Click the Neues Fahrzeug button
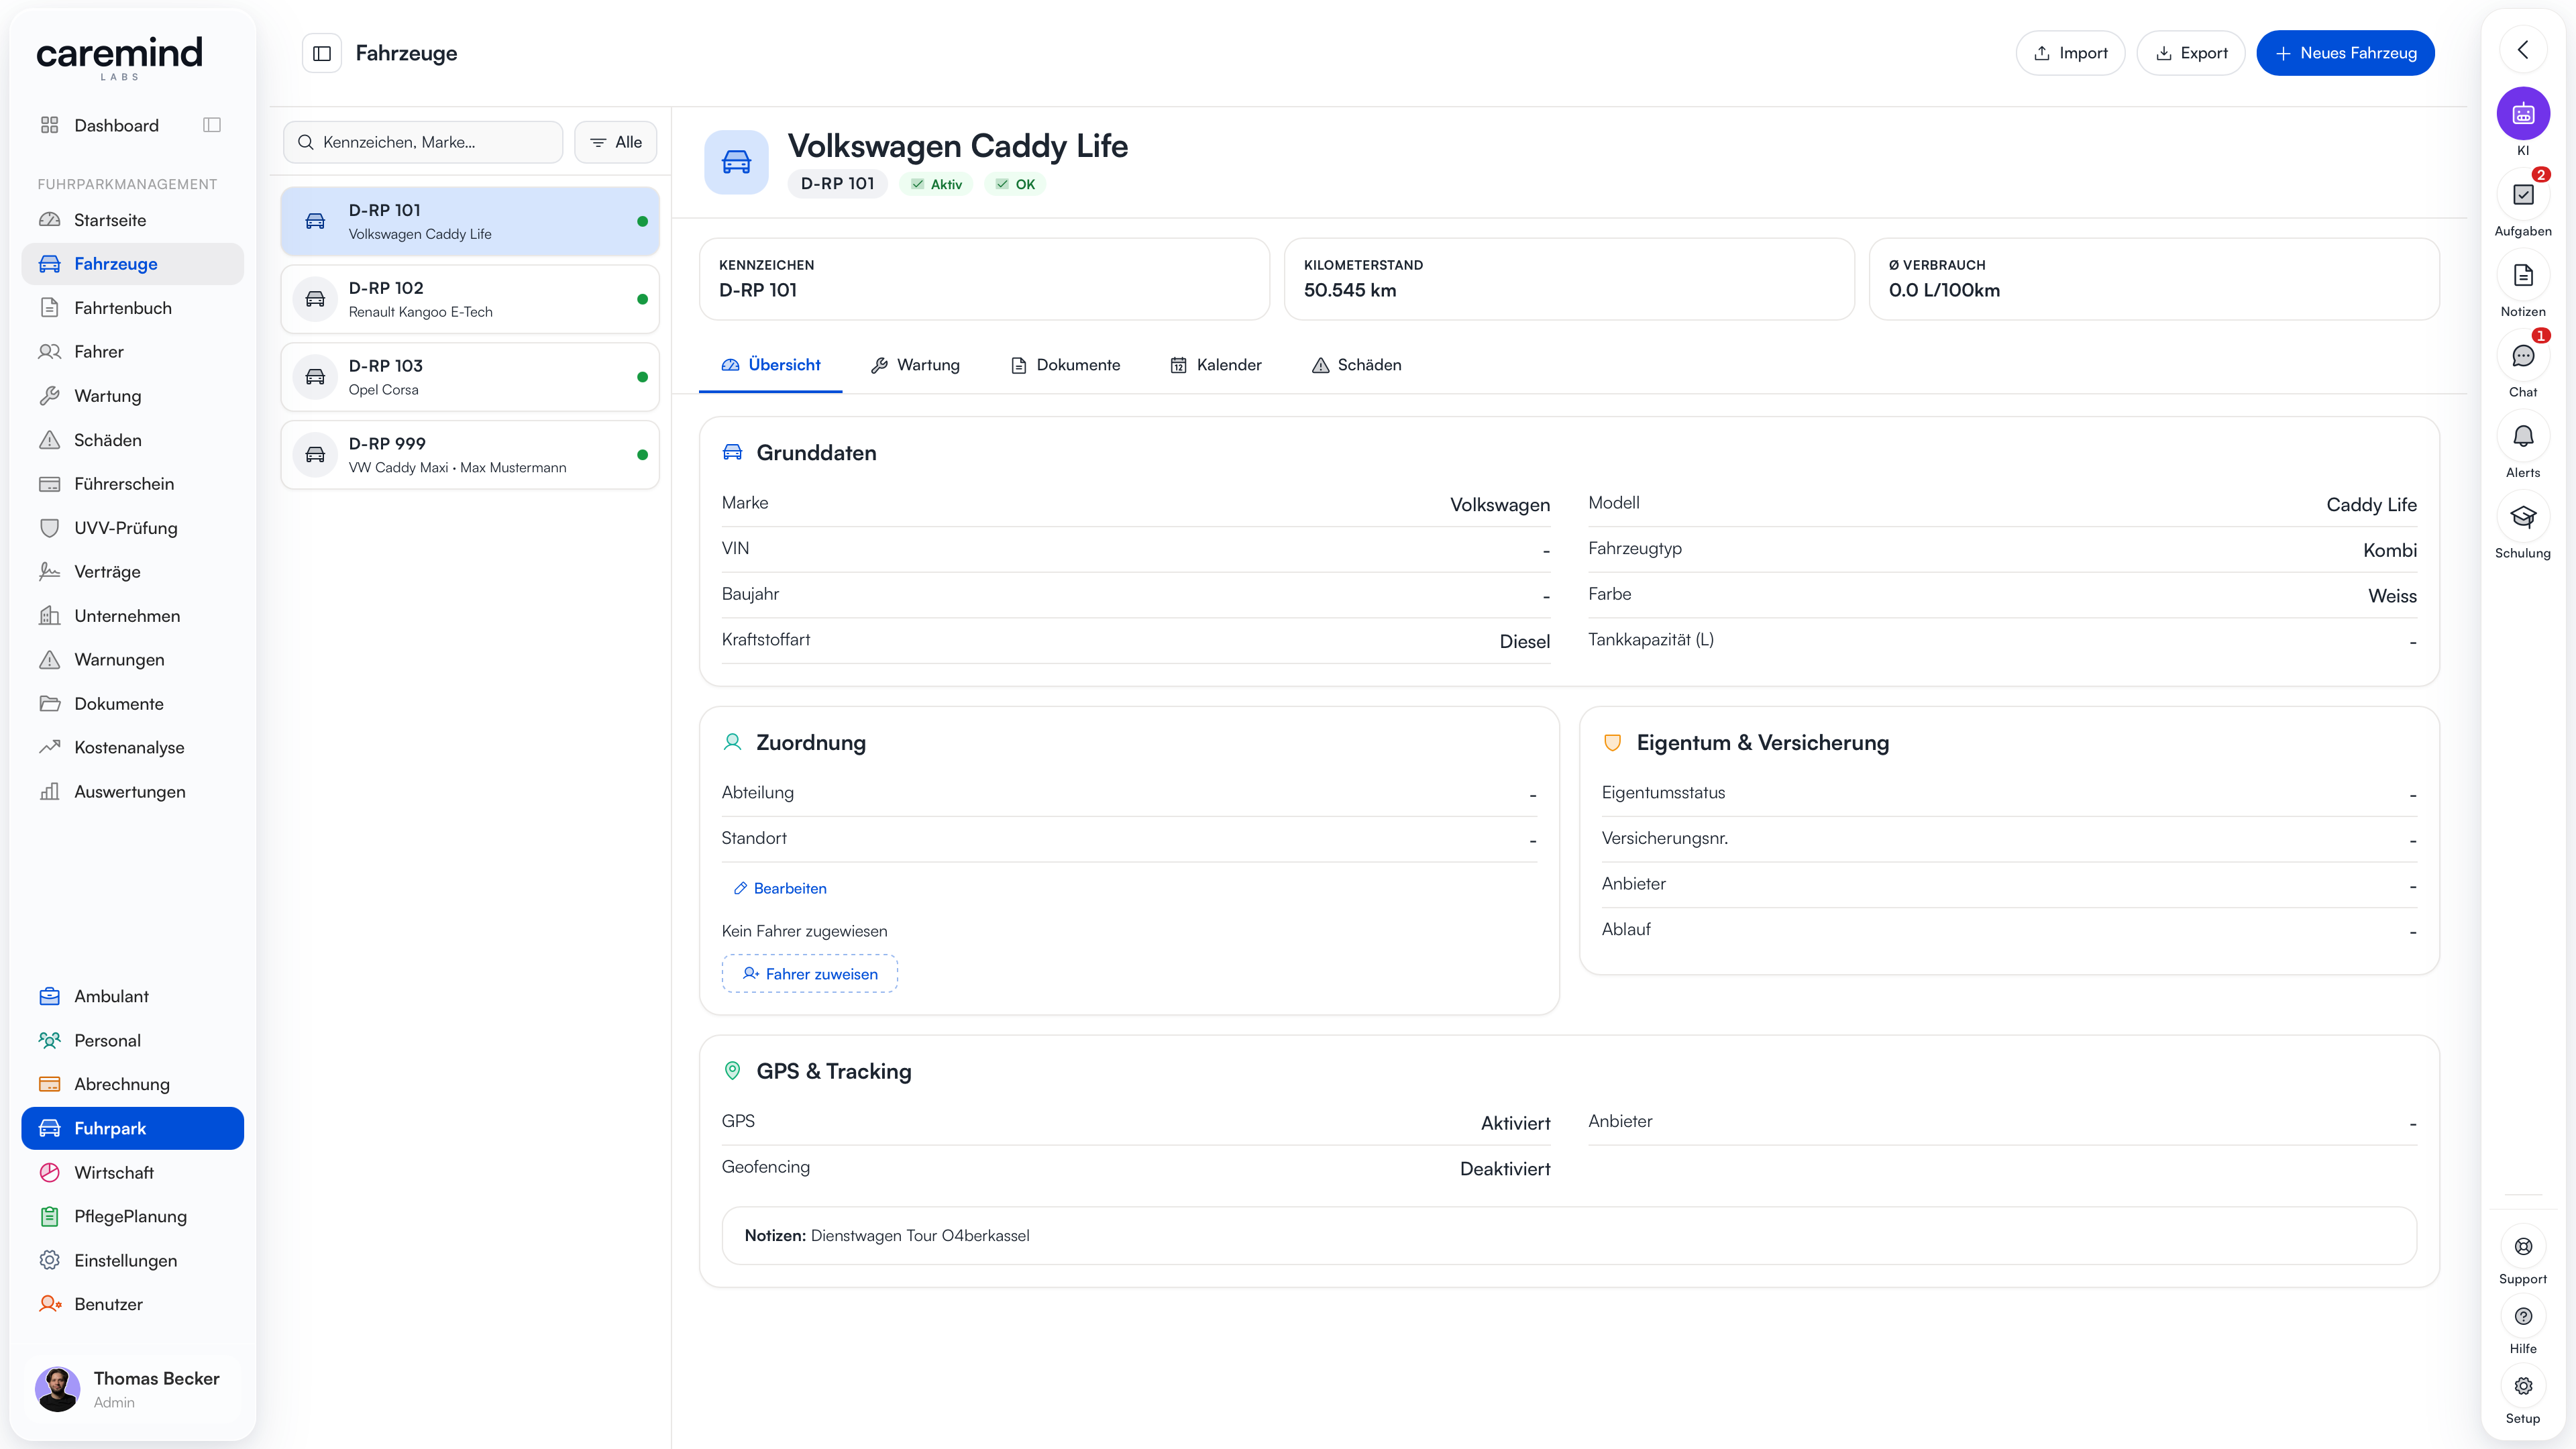 tap(2345, 53)
